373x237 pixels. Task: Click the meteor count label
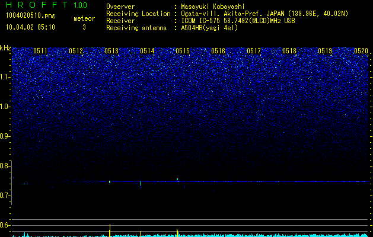pyautogui.click(x=84, y=18)
